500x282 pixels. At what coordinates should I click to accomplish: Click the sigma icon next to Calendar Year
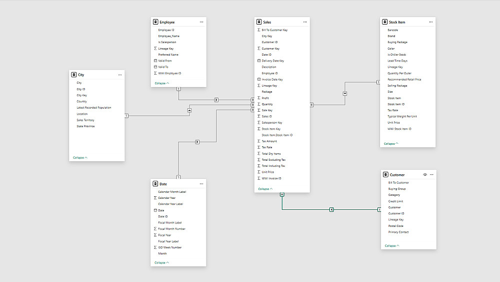click(155, 198)
